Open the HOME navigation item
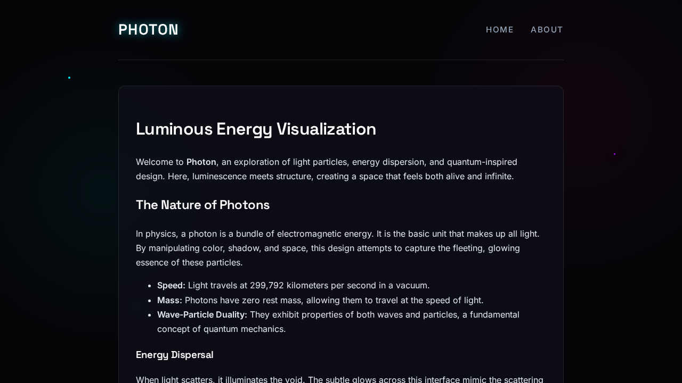The width and height of the screenshot is (682, 383). 499,29
